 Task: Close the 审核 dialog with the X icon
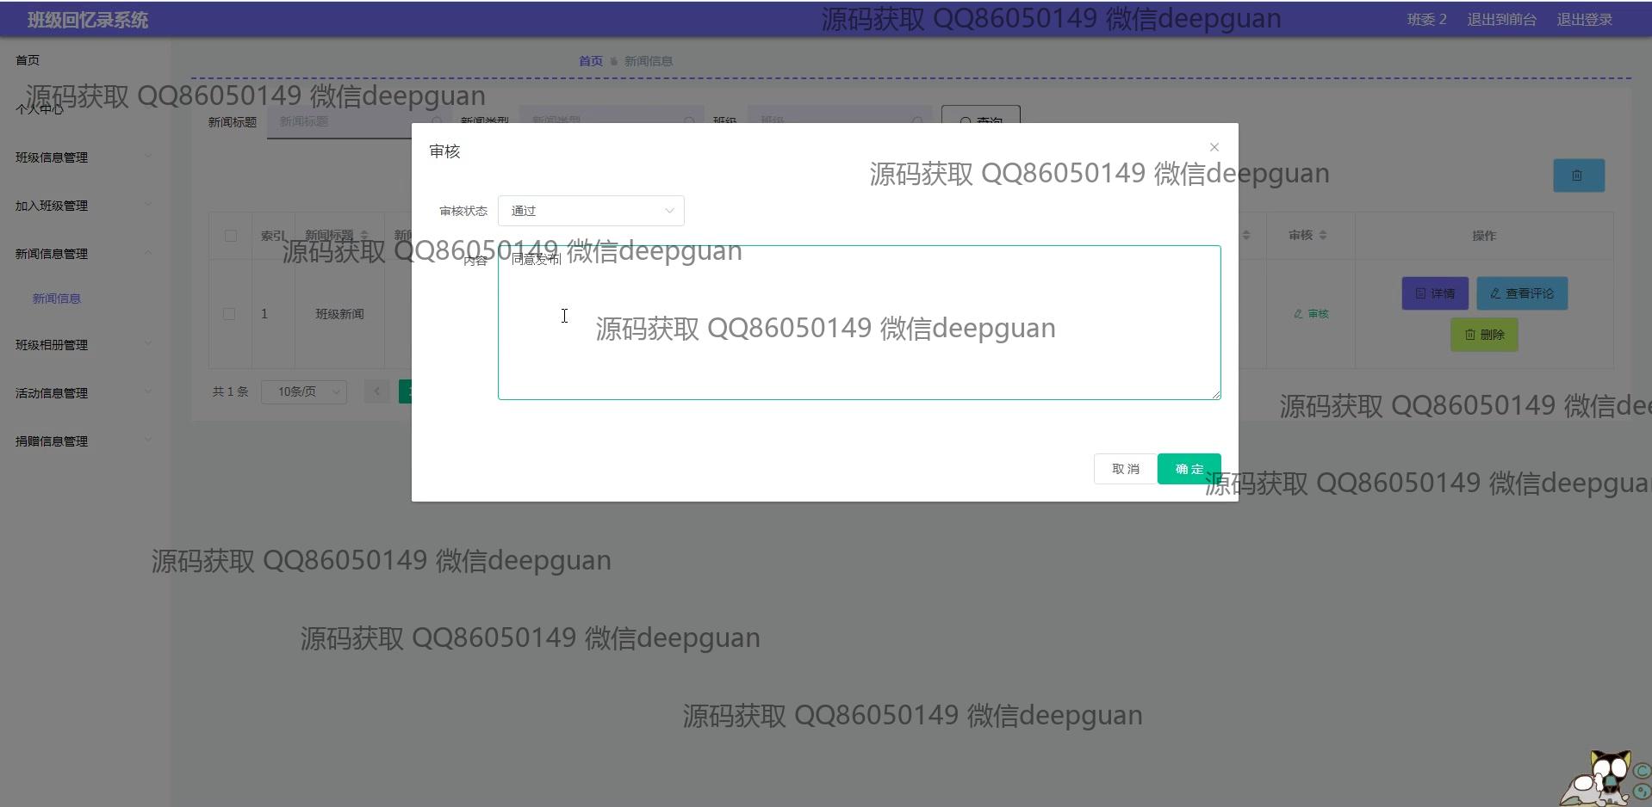(x=1214, y=147)
